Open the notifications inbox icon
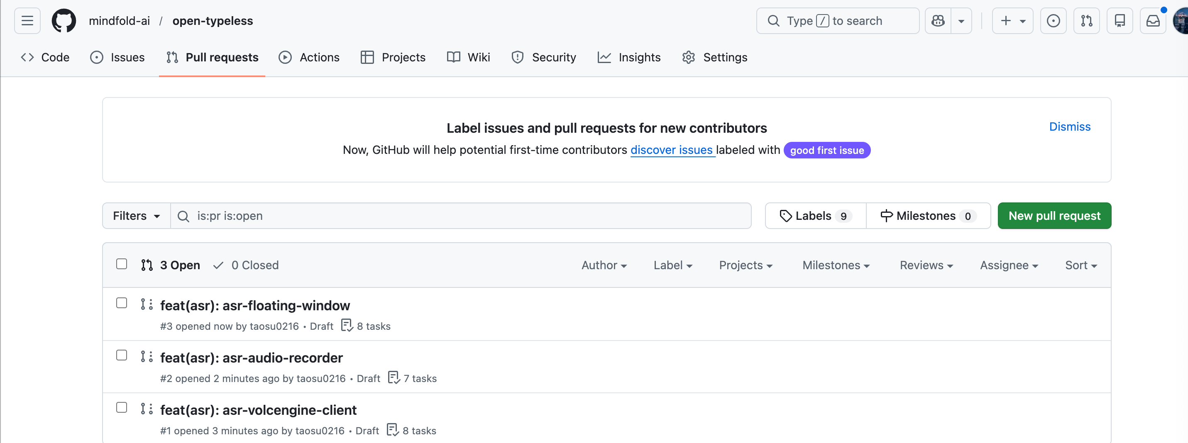The height and width of the screenshot is (443, 1188). (1153, 21)
